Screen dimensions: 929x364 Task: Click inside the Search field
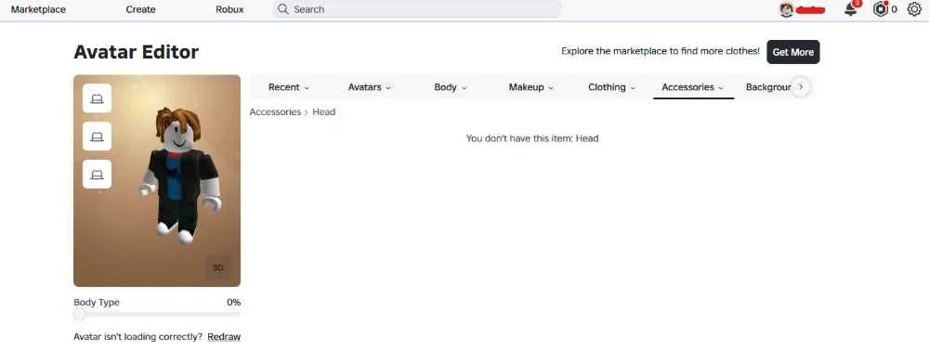[x=416, y=9]
